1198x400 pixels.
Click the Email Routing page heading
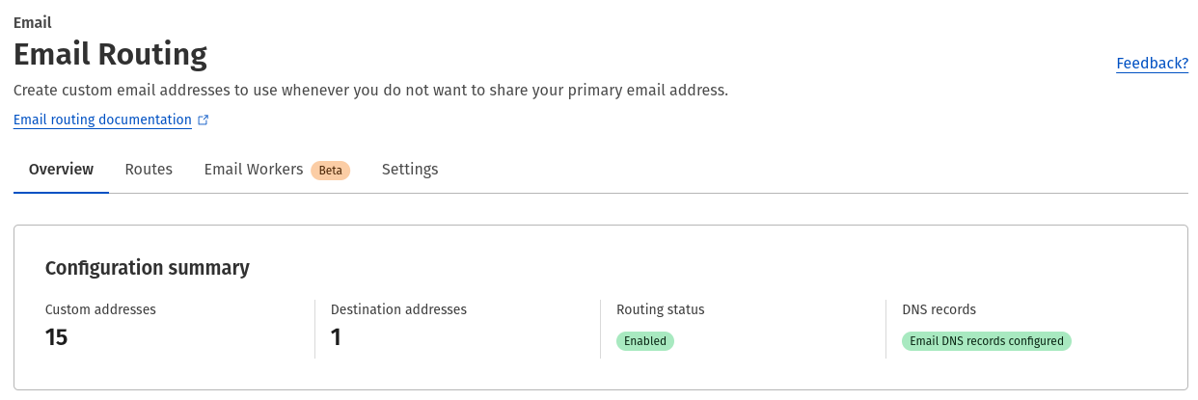pos(110,55)
